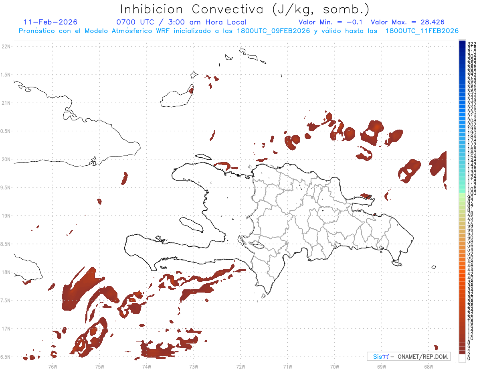The width and height of the screenshot is (481, 372).
Task: Click the '71W' longitude label
Action: (287, 366)
